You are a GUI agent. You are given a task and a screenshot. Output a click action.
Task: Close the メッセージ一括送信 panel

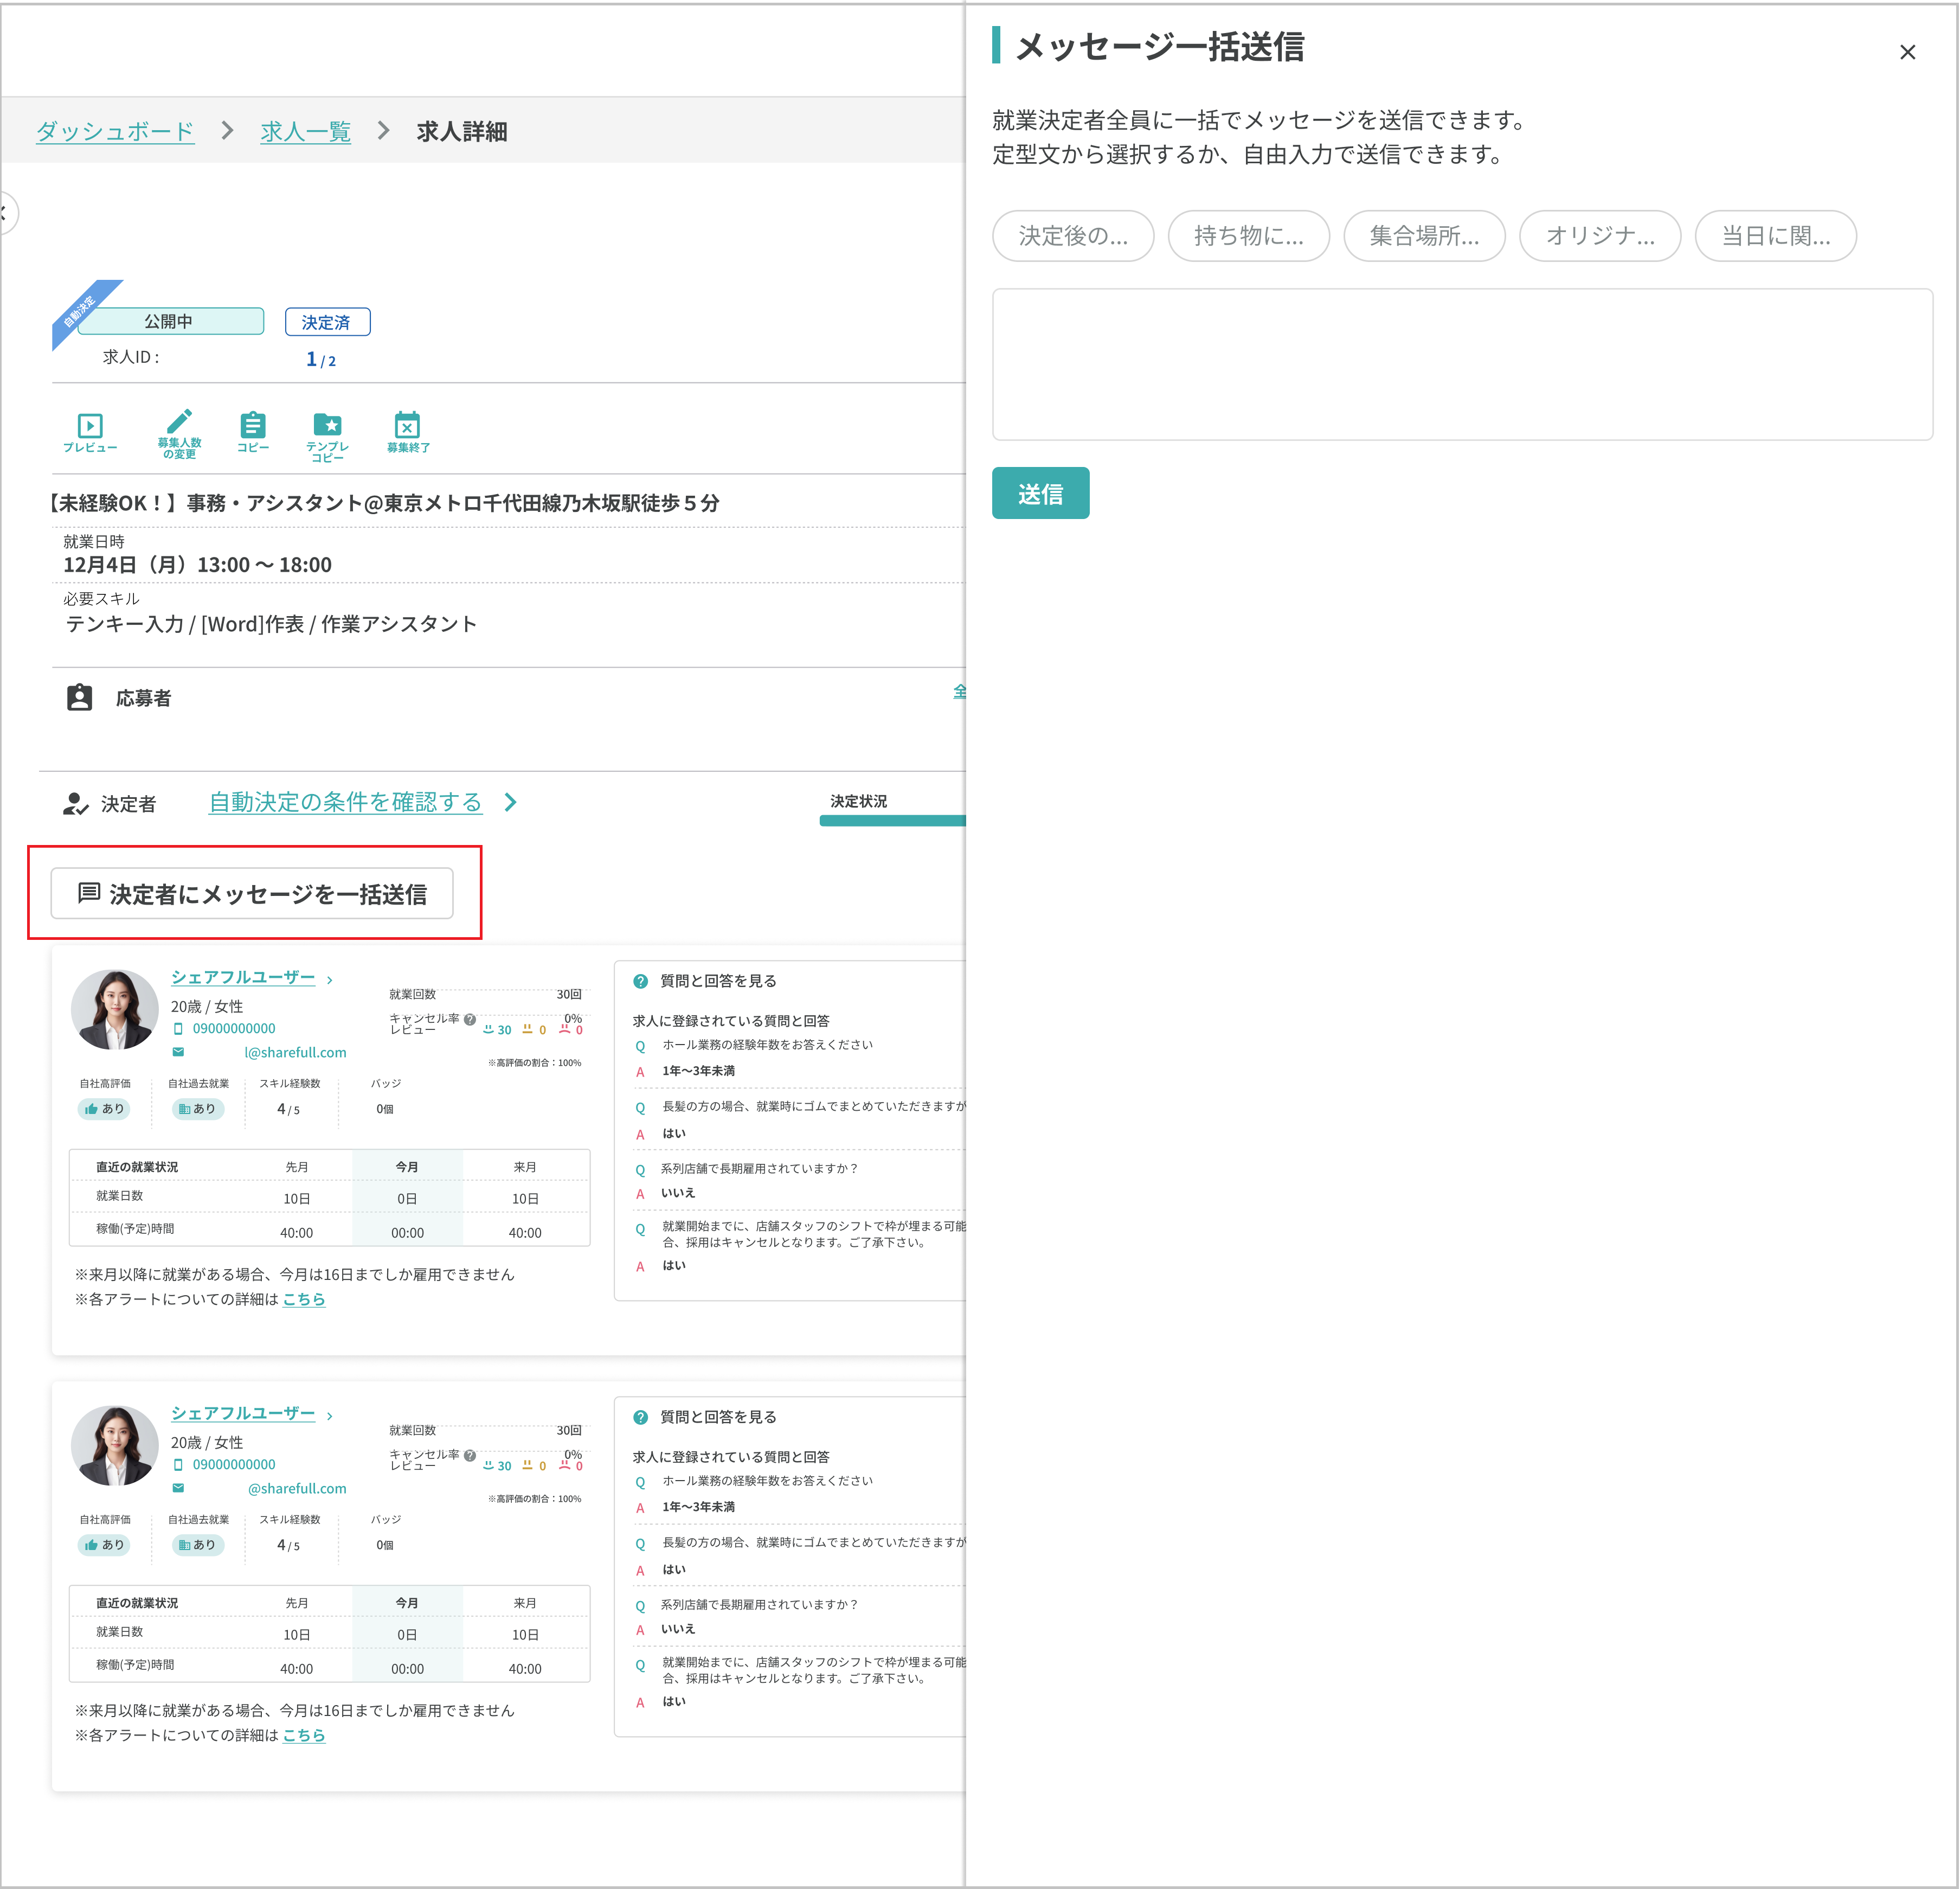pos(1907,52)
